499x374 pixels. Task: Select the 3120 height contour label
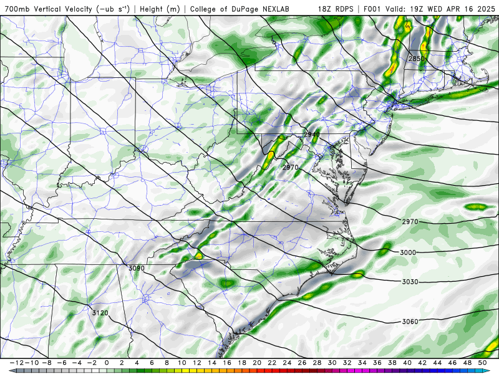pyautogui.click(x=100, y=313)
